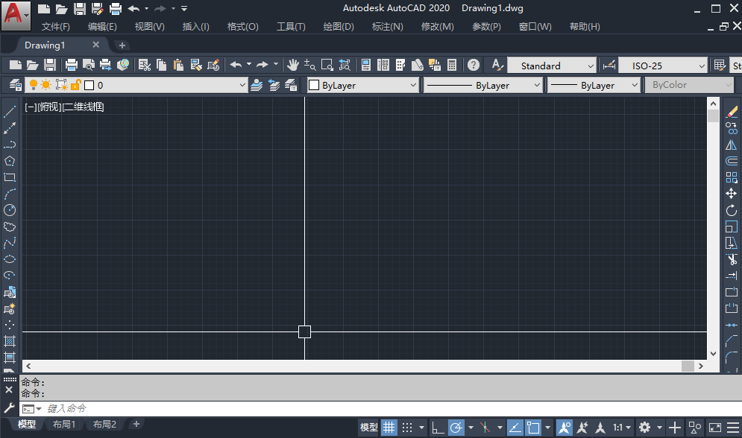Image resolution: width=742 pixels, height=438 pixels.
Task: Toggle object snap in status bar
Action: (533, 428)
